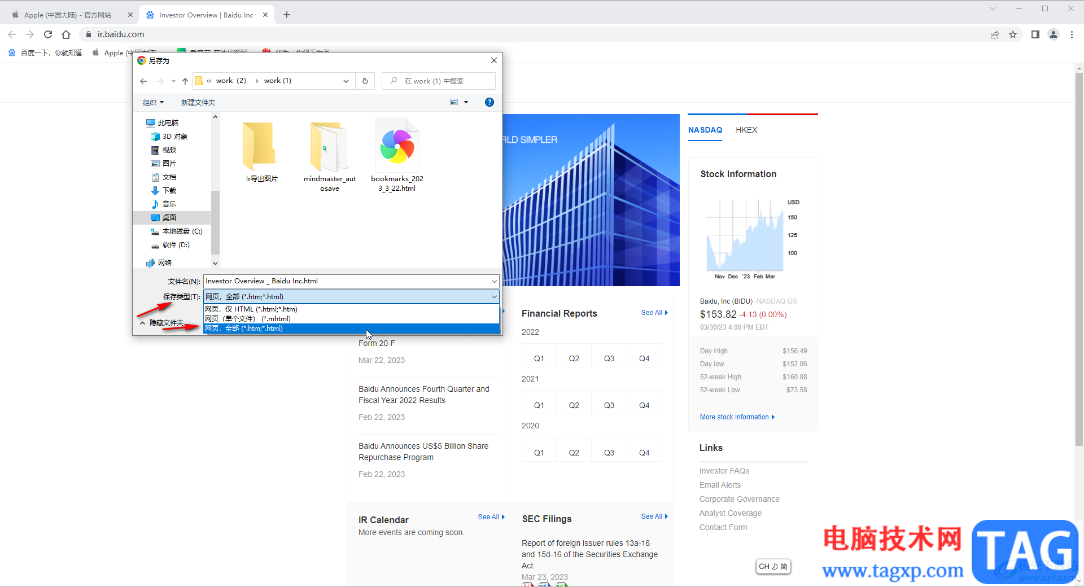The height and width of the screenshot is (587, 1084).
Task: Go back in the Save As dialog
Action: click(143, 81)
